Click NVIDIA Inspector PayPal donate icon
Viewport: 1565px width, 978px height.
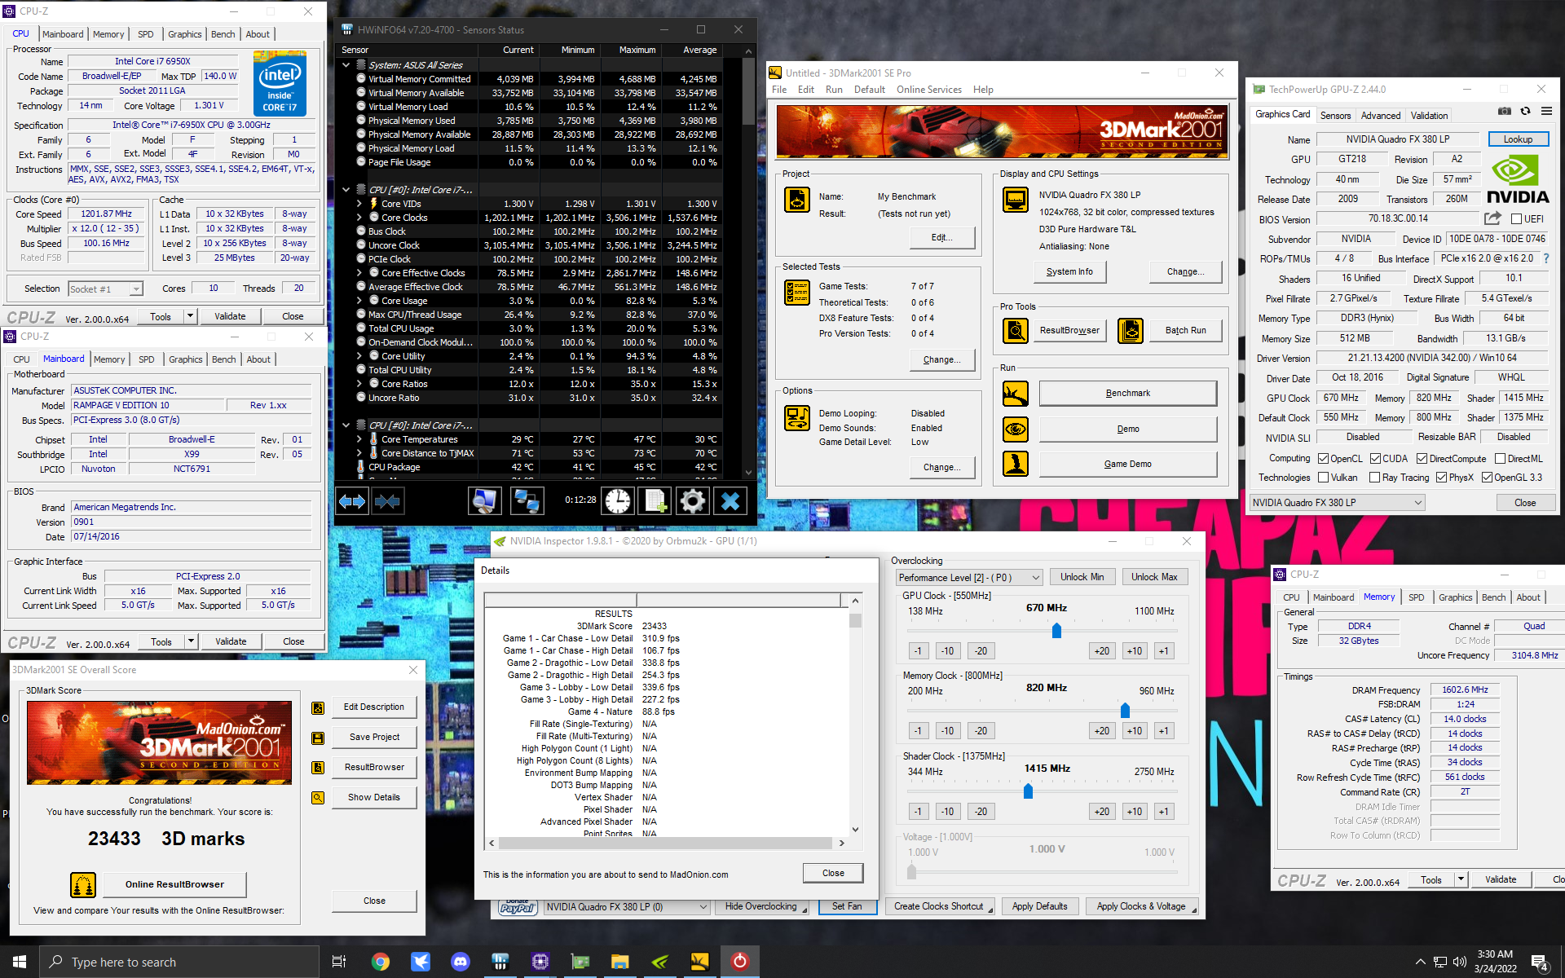[x=518, y=907]
